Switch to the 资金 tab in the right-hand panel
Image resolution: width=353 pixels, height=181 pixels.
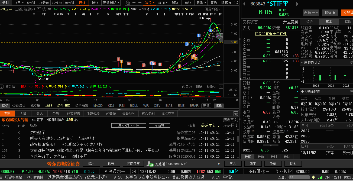pyautogui.click(x=309, y=22)
